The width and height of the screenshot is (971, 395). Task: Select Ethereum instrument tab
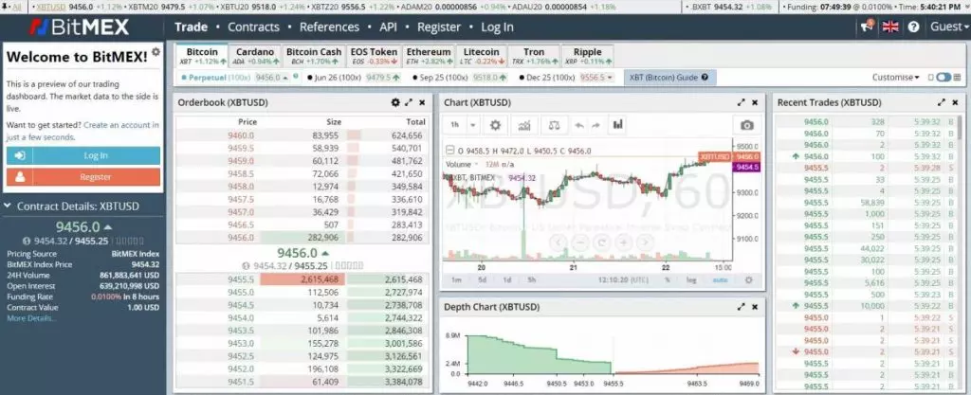click(x=428, y=56)
